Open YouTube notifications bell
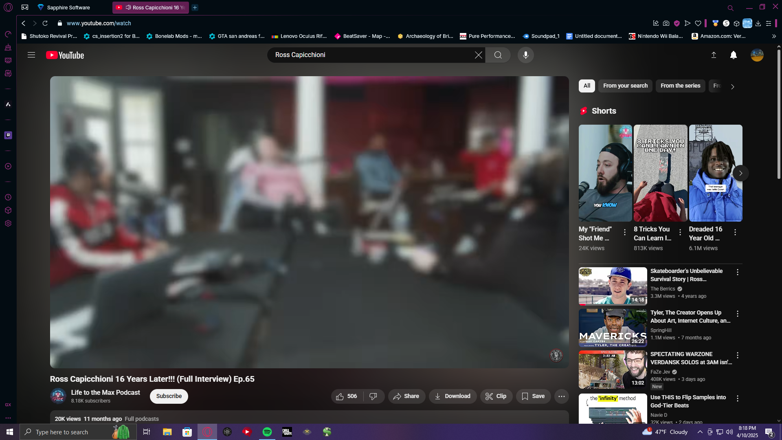 coord(733,55)
